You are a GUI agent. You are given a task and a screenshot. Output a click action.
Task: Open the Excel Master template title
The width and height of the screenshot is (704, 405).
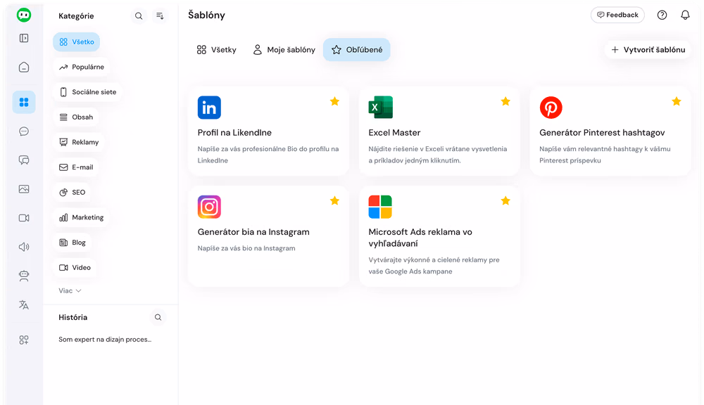(394, 133)
